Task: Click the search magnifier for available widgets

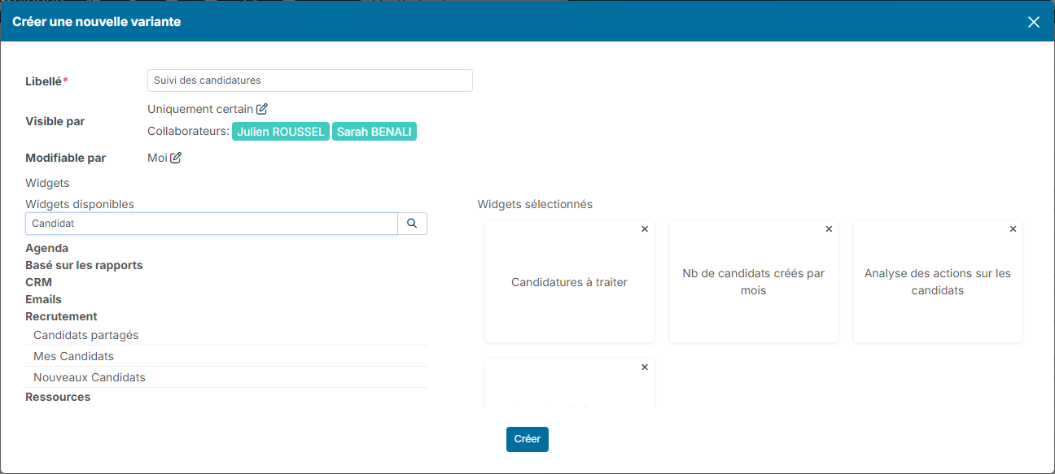Action: point(412,224)
